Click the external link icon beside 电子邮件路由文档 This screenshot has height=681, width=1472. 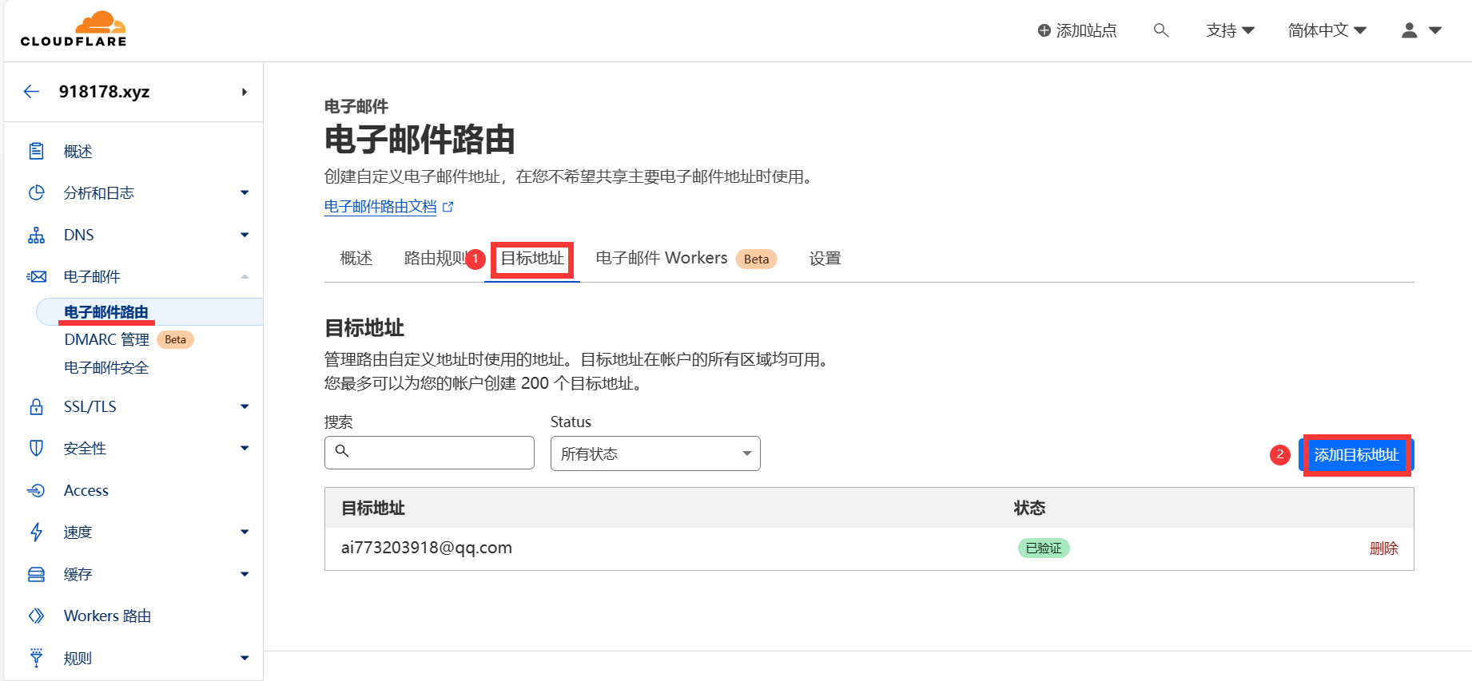click(448, 207)
